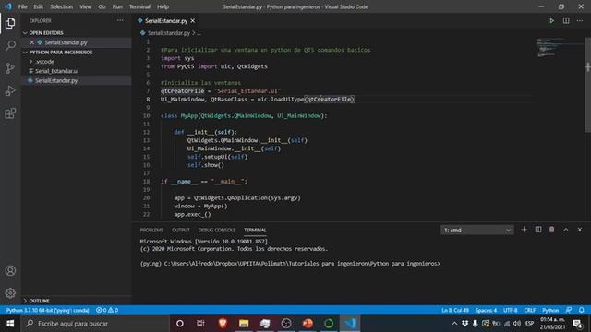Change language mode from Python

[550, 310]
